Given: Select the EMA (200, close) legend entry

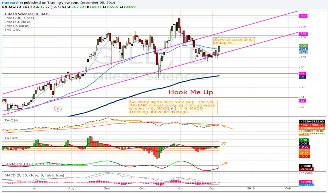Looking at the screenshot, I should pyautogui.click(x=19, y=18).
